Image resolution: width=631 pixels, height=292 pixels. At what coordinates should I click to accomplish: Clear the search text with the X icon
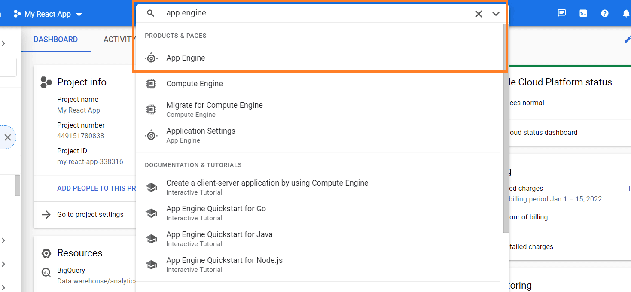click(479, 14)
